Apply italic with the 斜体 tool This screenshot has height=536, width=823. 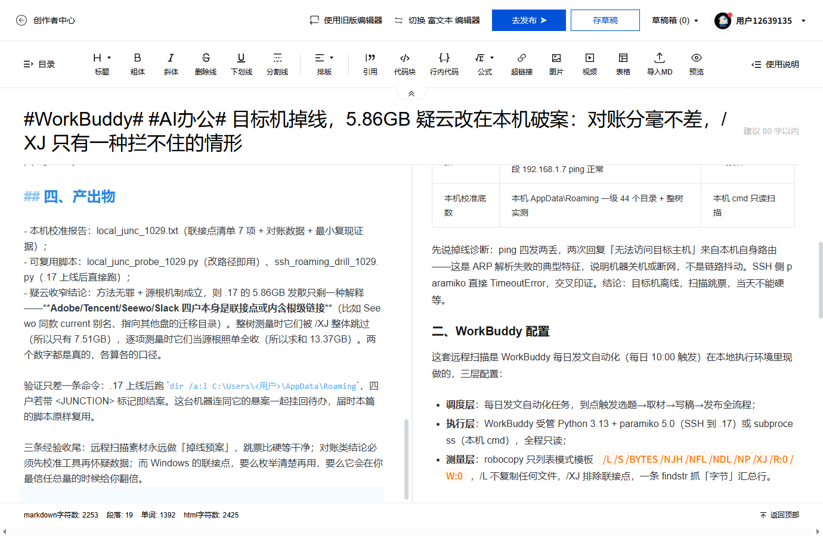171,64
